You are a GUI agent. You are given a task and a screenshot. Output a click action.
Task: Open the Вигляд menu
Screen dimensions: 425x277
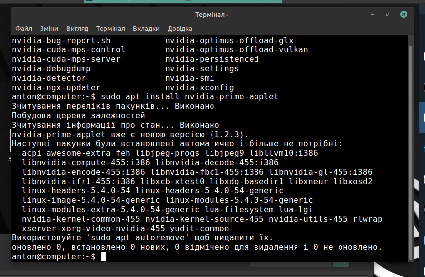(77, 29)
